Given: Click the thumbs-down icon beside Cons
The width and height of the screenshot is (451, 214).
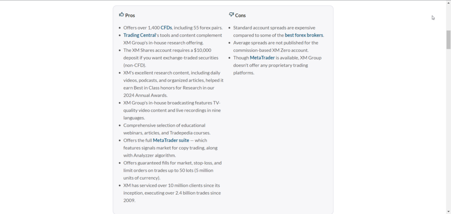Looking at the screenshot, I should (231, 15).
